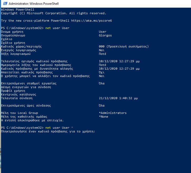This screenshot has width=191, height=173.
Task: Click the password prompt line ending in "χρήστη:"
Action: tap(48, 131)
